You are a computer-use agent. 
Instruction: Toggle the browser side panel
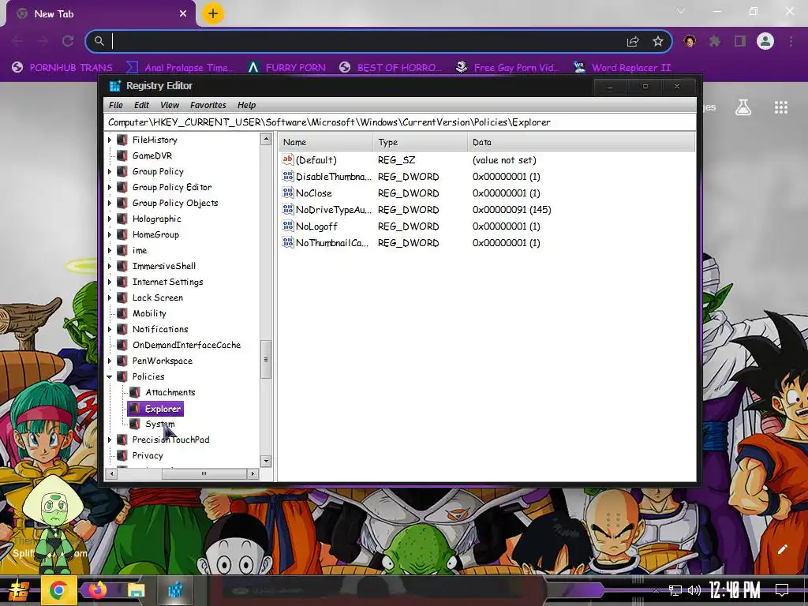740,41
